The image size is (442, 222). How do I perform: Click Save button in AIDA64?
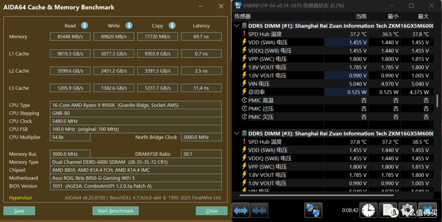tap(19, 211)
